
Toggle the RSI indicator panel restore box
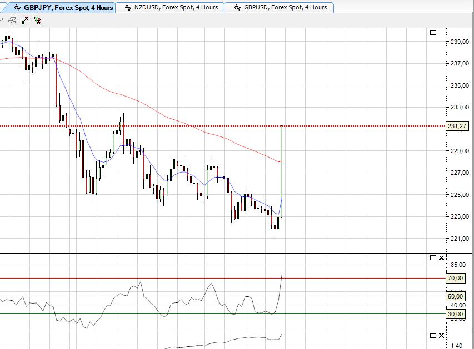pos(432,258)
